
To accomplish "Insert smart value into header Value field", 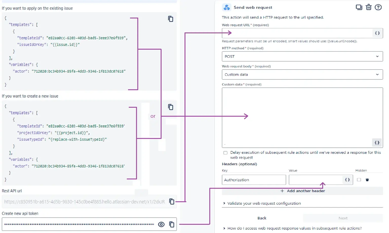I will [x=347, y=180].
